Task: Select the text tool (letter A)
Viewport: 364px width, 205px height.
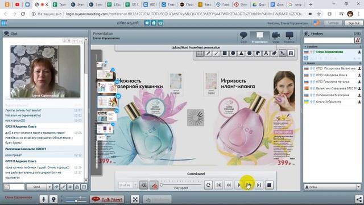Action: (266, 54)
